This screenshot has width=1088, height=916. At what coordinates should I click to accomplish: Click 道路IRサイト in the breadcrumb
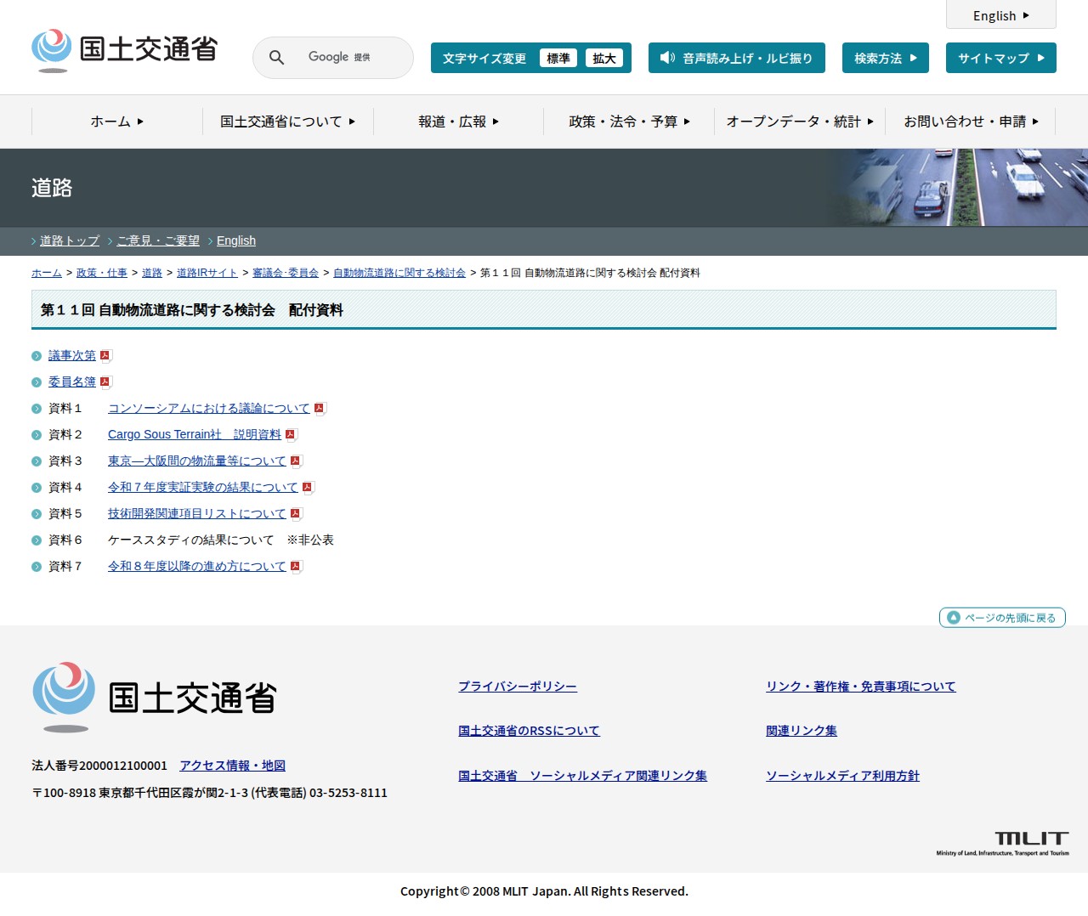tap(207, 273)
